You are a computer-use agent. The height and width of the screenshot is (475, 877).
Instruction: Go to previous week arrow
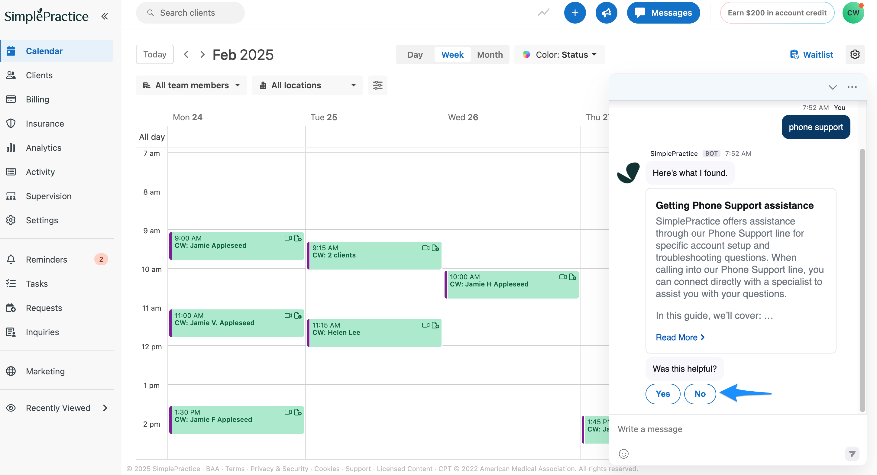(186, 54)
